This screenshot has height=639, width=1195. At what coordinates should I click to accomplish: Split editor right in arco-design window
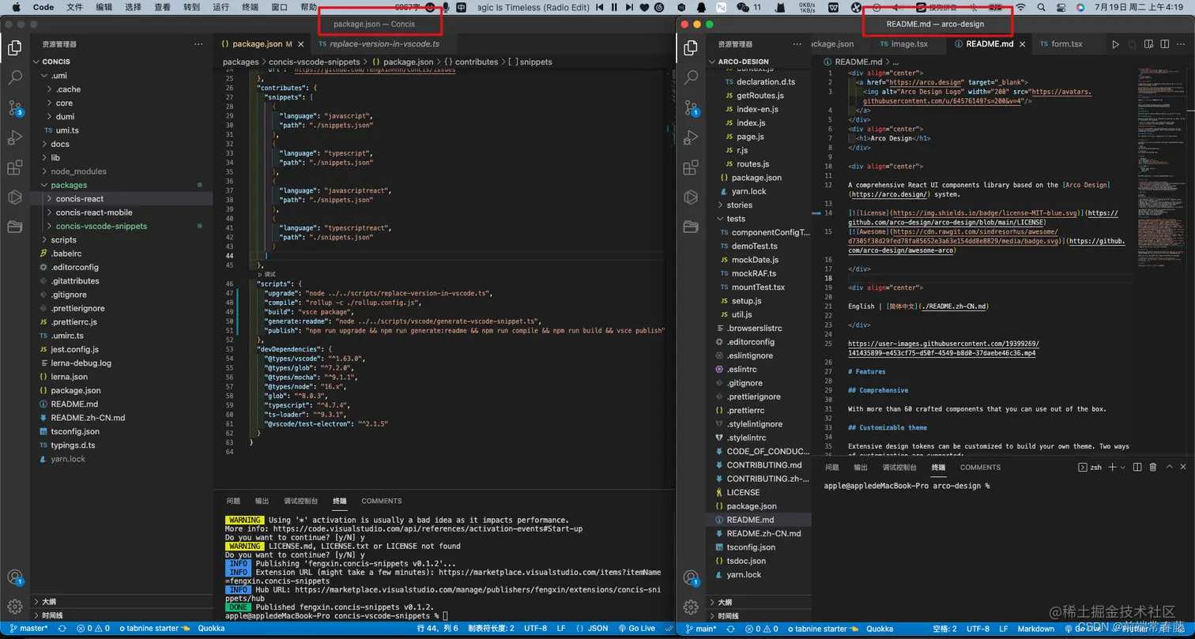(x=1164, y=44)
